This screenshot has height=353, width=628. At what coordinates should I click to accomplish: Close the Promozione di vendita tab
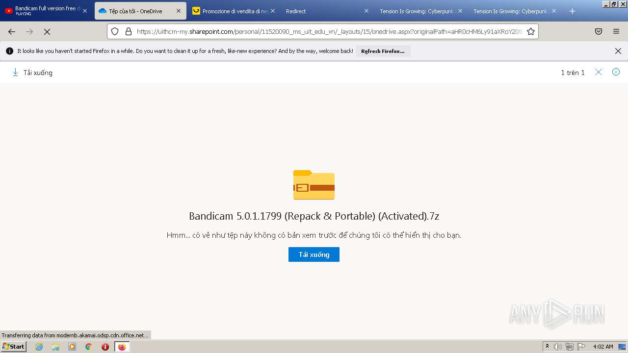pyautogui.click(x=273, y=11)
